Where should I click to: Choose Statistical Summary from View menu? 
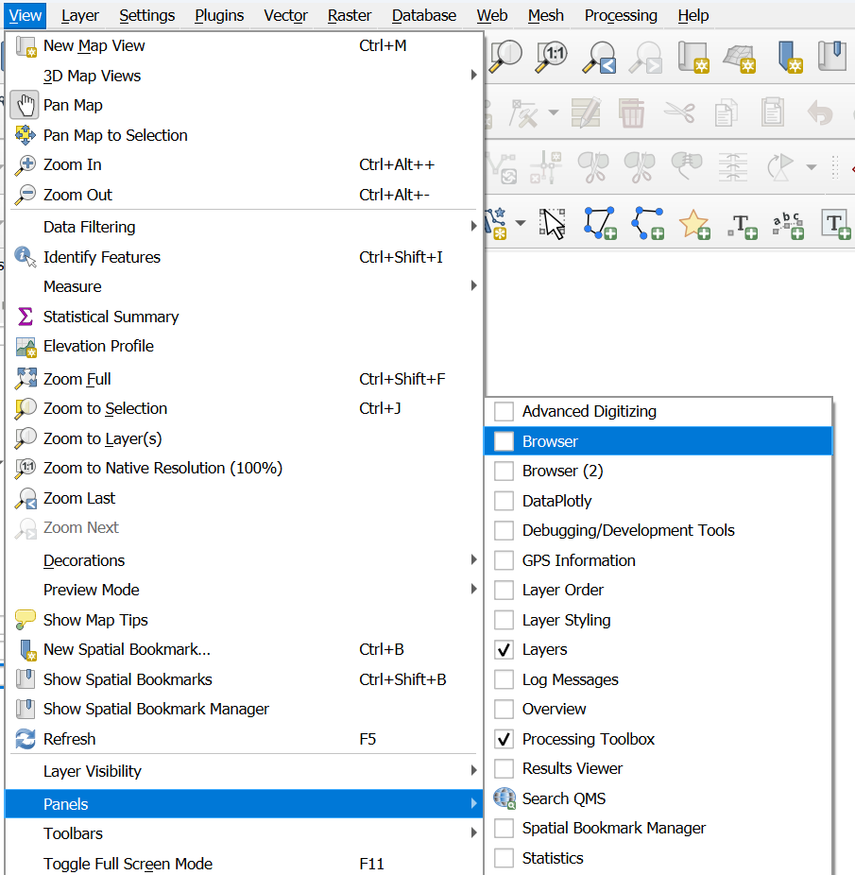(111, 317)
